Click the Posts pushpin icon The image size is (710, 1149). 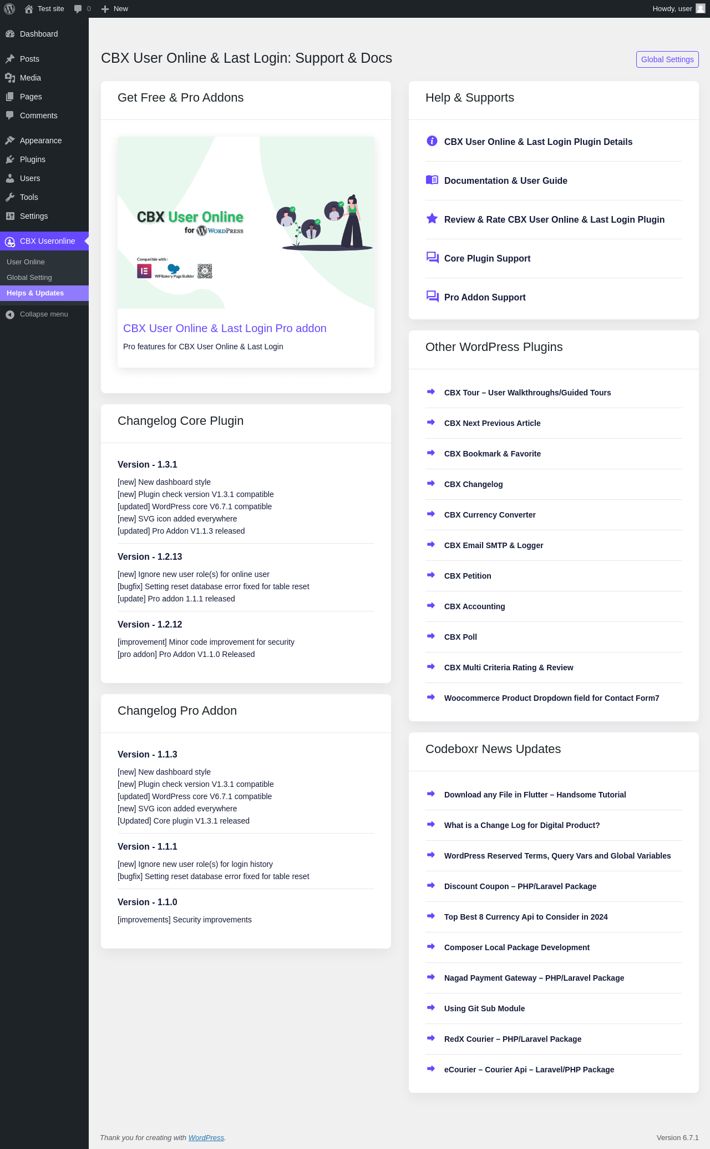[x=10, y=59]
